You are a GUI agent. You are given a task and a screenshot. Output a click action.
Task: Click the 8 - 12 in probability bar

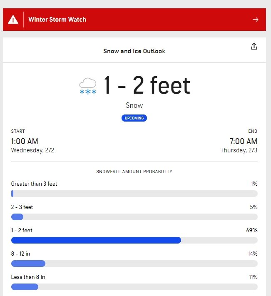tap(134, 264)
